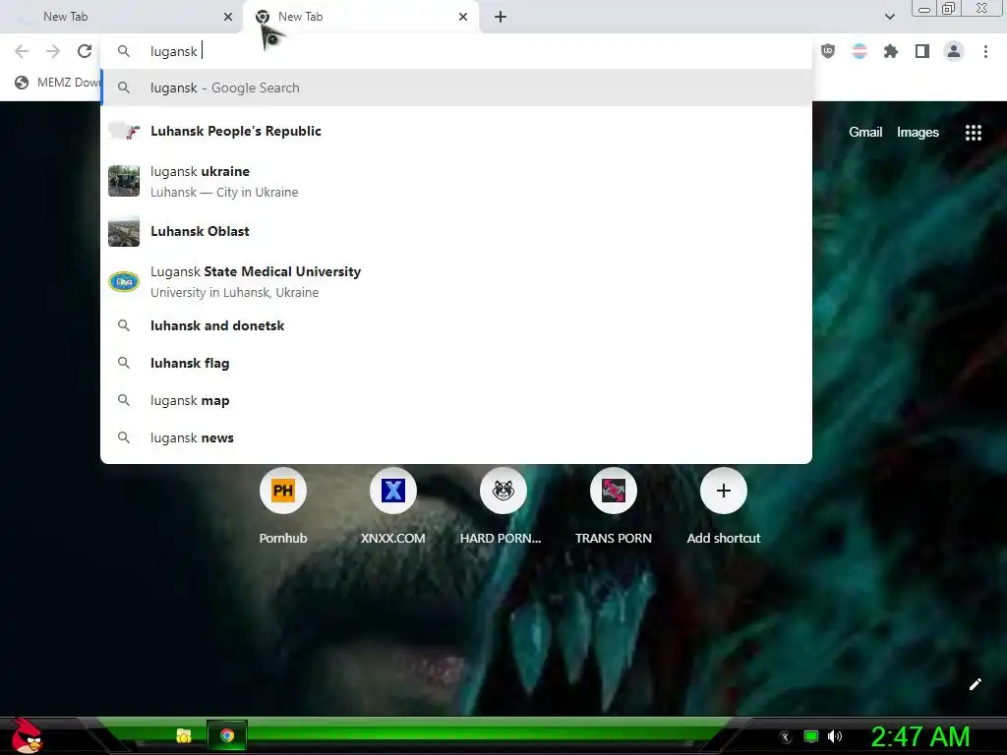
Task: Expand hidden tray icons arrow
Action: (x=786, y=737)
